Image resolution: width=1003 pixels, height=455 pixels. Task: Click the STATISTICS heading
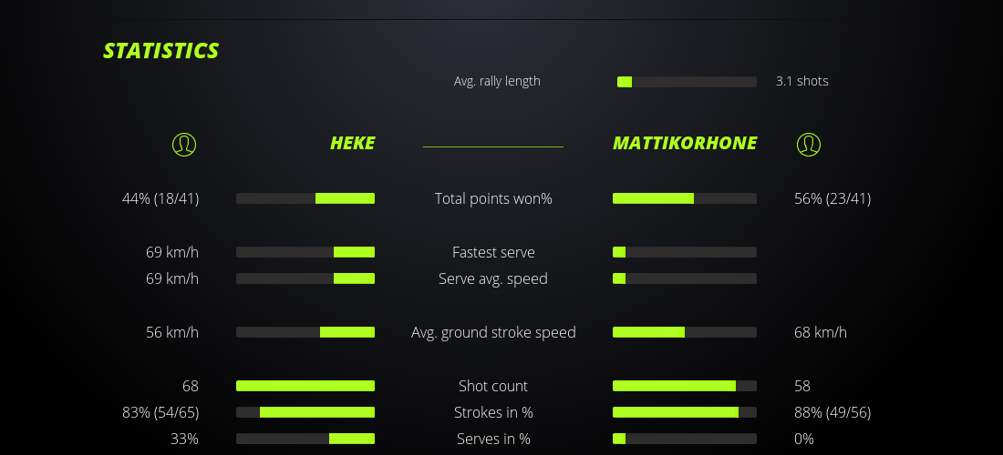(161, 51)
